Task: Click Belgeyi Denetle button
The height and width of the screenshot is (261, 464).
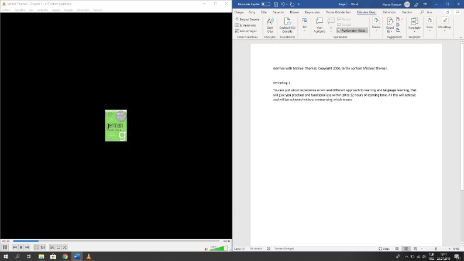Action: click(x=248, y=19)
